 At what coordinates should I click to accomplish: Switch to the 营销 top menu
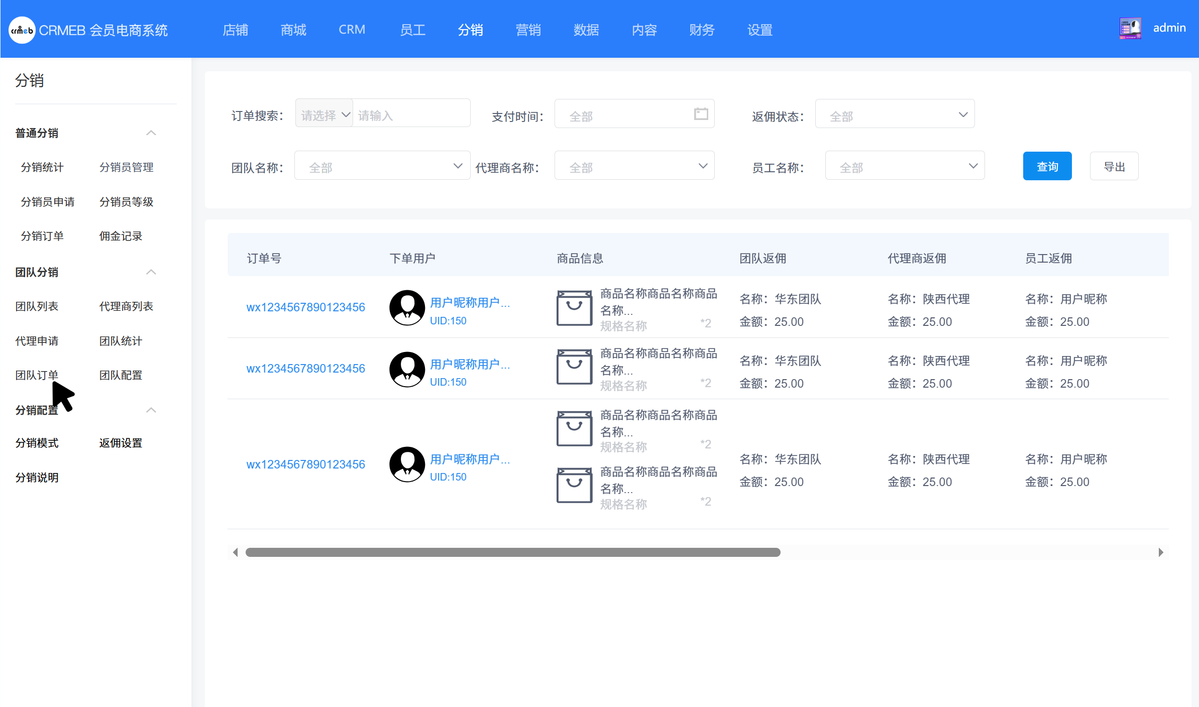pos(528,30)
